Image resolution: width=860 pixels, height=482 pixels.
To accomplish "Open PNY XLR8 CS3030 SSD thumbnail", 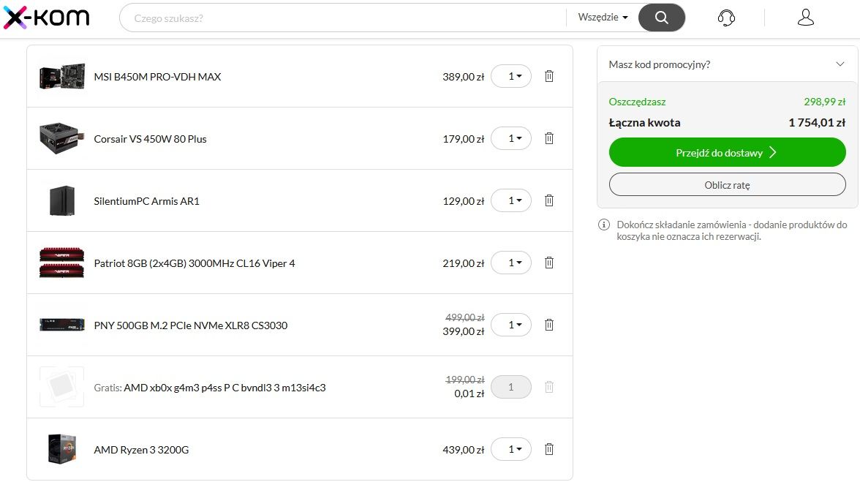I will pos(62,325).
